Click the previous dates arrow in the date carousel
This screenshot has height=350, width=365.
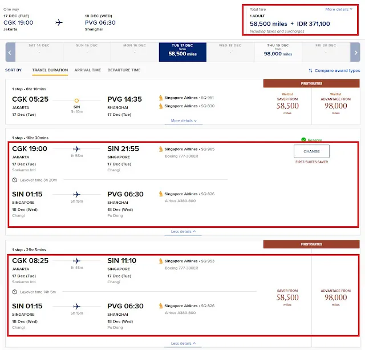[10, 52]
